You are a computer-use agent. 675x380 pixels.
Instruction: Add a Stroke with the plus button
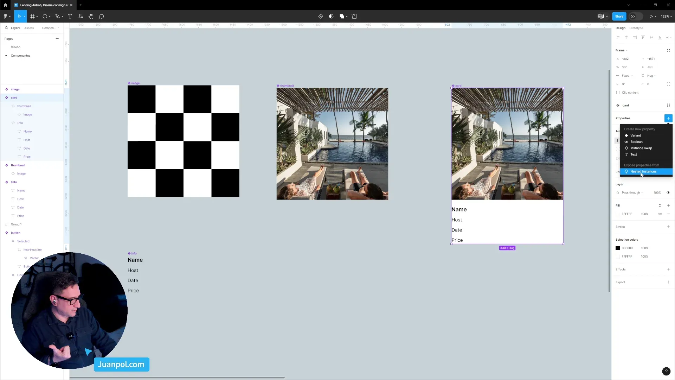pos(668,227)
